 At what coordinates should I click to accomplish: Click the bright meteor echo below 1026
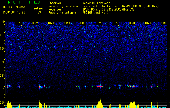pos(100,86)
